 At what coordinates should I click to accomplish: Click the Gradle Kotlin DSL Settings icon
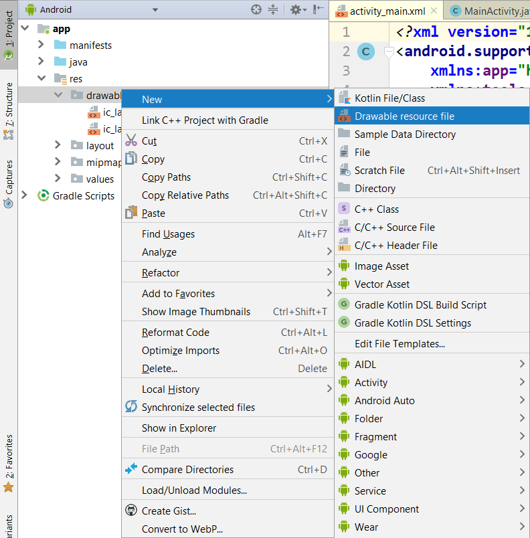(344, 322)
